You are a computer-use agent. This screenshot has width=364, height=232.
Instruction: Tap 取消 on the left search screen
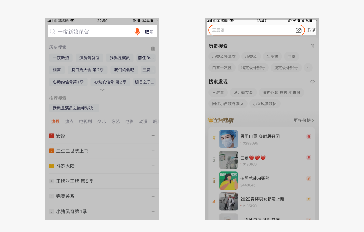tap(149, 32)
